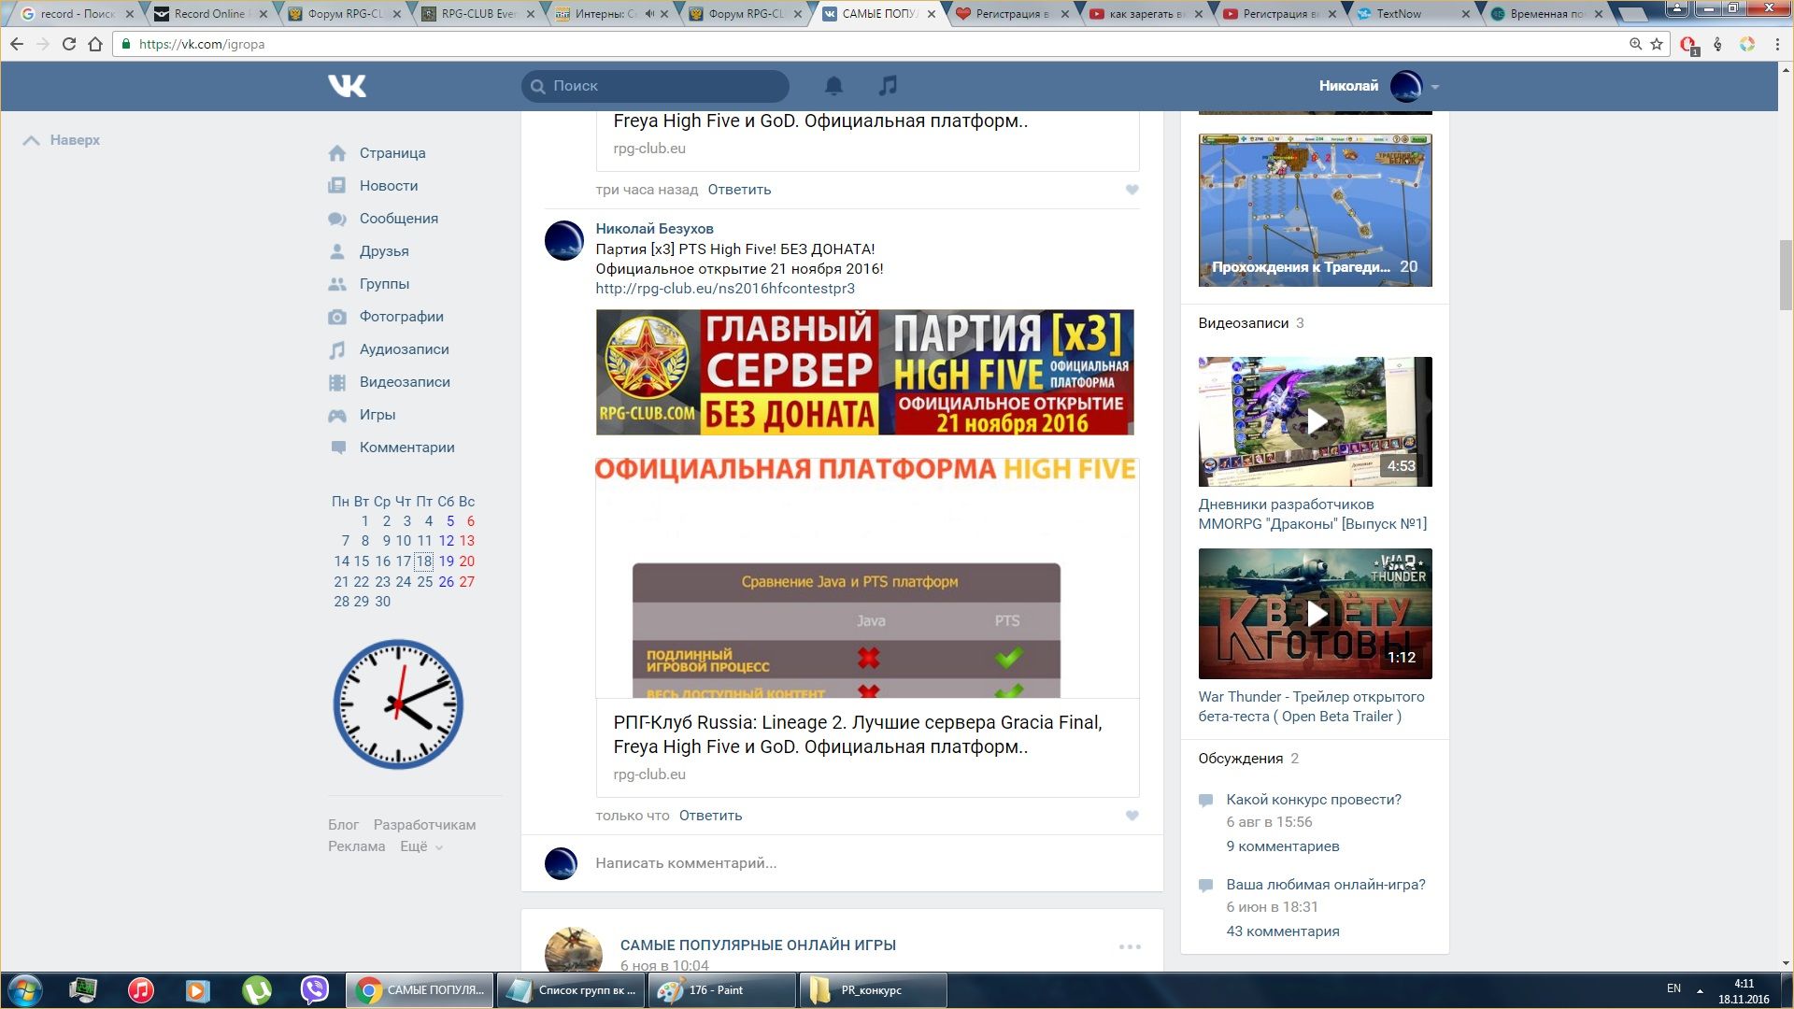1794x1009 pixels.
Task: Like the три часа назад comment
Action: (x=1132, y=190)
